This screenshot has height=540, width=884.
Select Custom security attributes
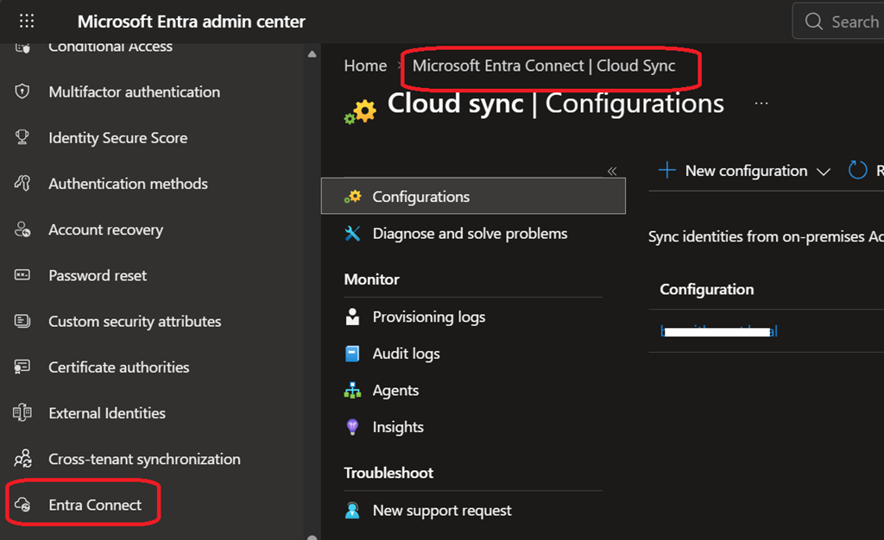[x=135, y=321]
